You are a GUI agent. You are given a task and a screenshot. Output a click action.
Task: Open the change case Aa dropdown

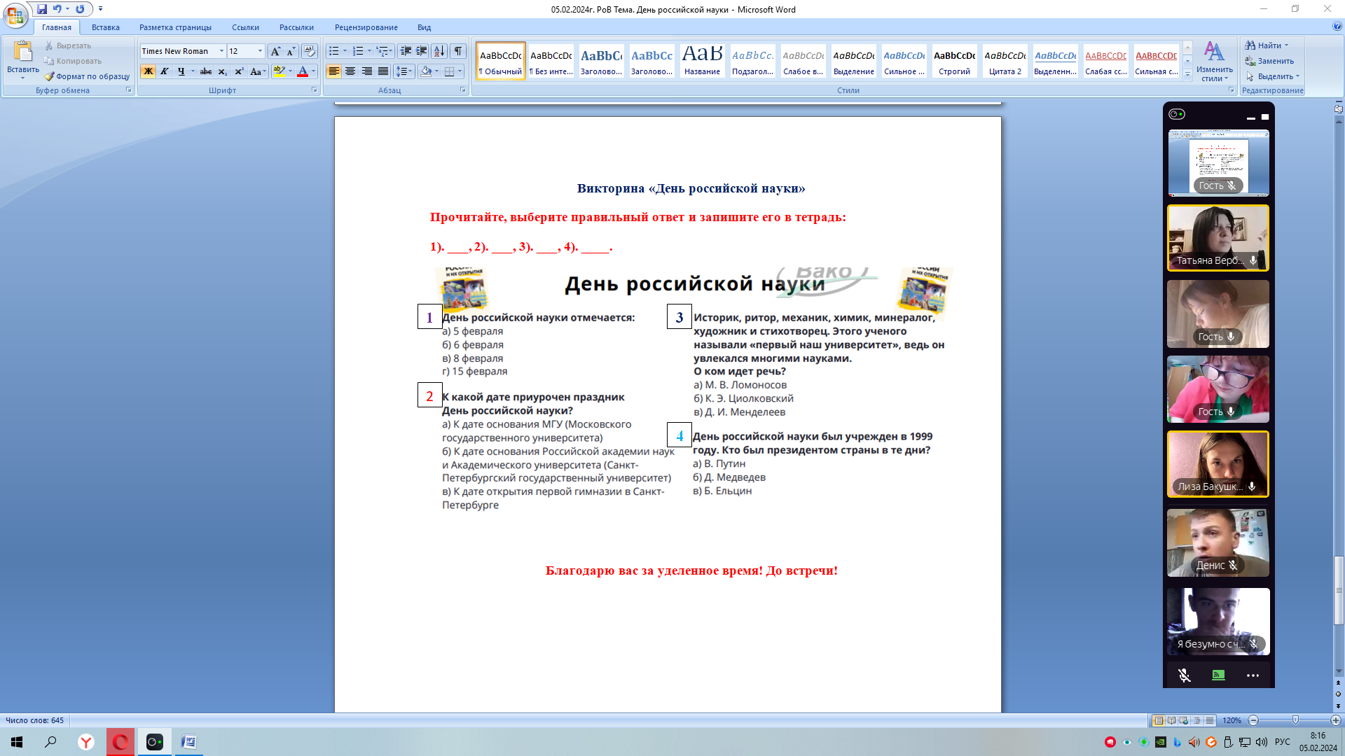258,71
